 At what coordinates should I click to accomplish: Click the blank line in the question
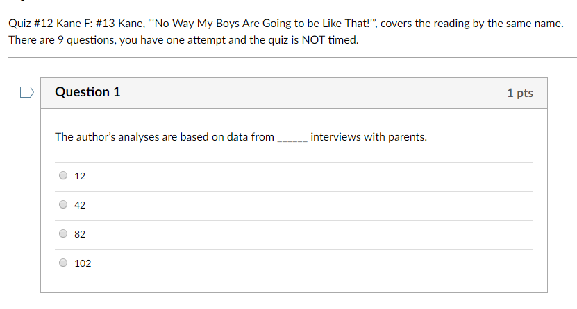pyautogui.click(x=292, y=139)
